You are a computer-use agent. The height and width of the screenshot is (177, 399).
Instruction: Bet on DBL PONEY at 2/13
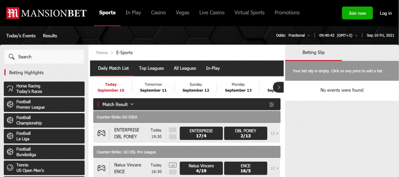click(x=245, y=133)
